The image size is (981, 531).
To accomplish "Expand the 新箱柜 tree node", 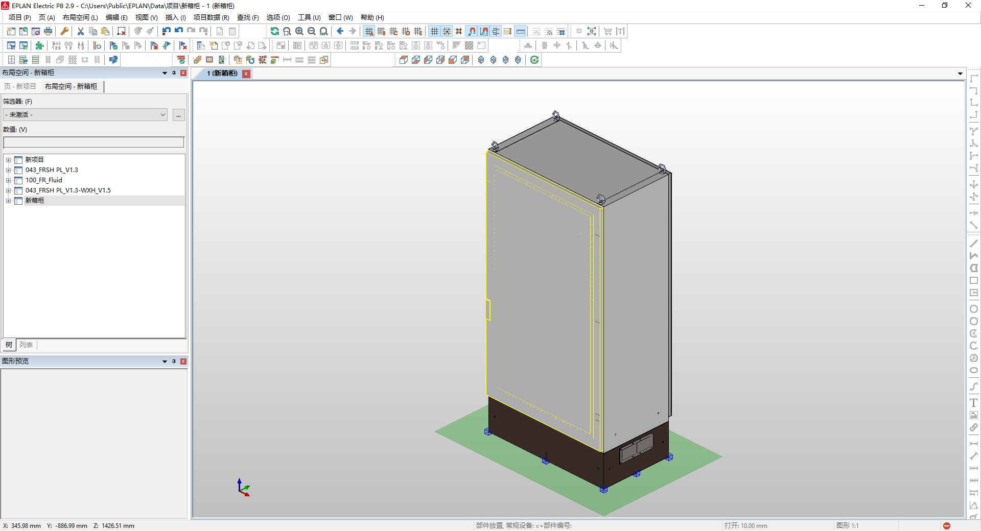I will (8, 200).
